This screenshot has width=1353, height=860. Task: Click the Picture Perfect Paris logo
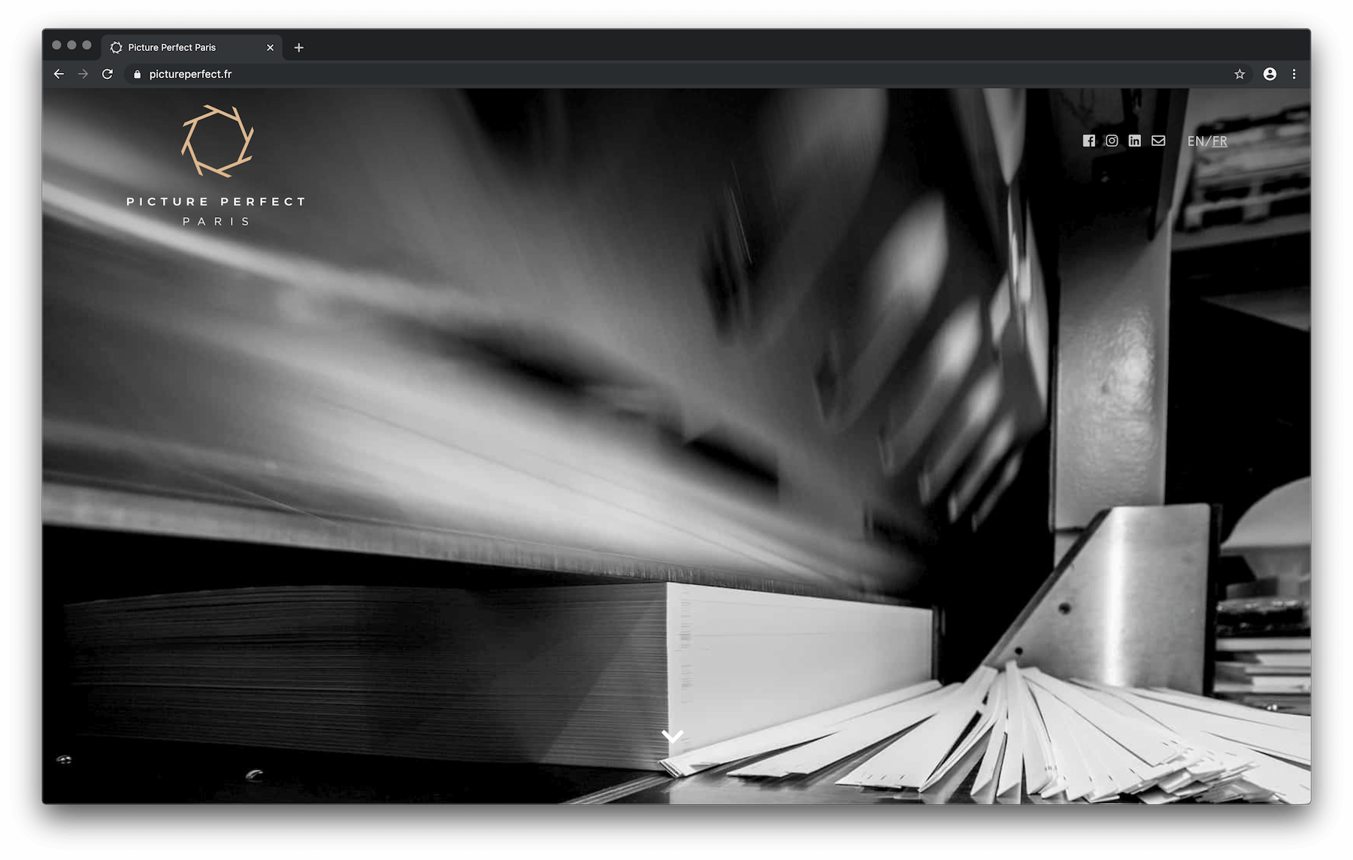click(216, 165)
